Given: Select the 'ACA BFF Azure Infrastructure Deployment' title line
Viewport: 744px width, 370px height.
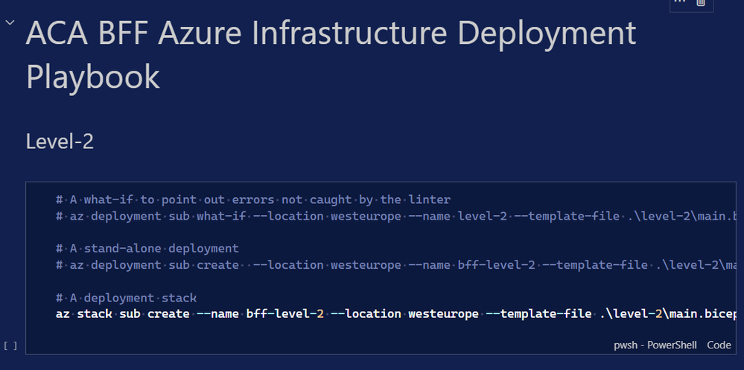Looking at the screenshot, I should 331,34.
